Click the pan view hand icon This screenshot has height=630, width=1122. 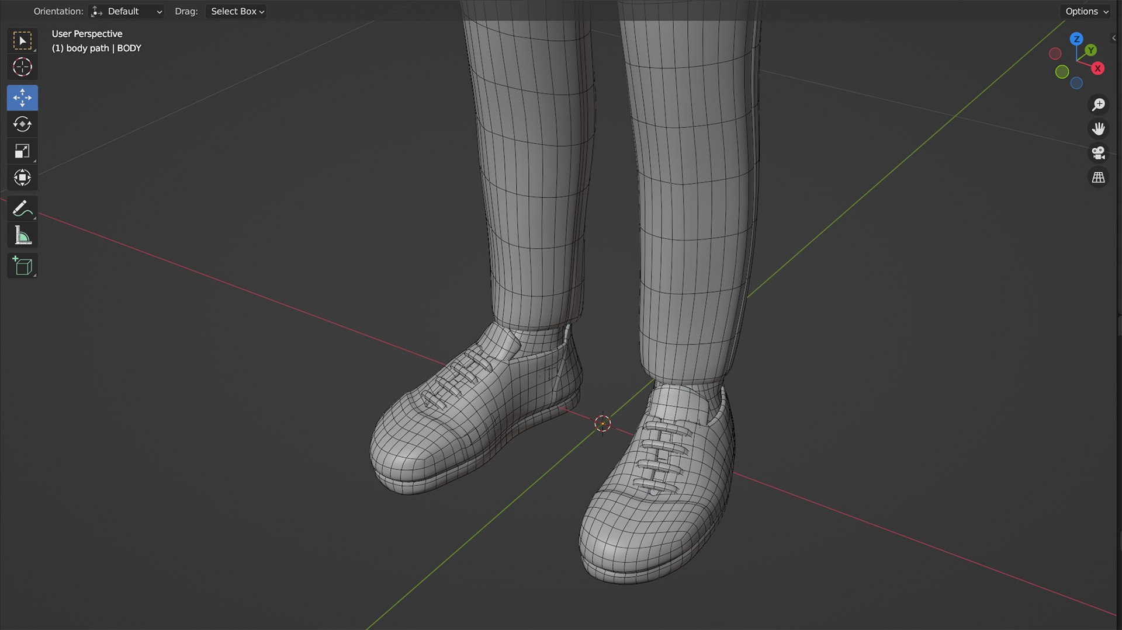pyautogui.click(x=1099, y=128)
